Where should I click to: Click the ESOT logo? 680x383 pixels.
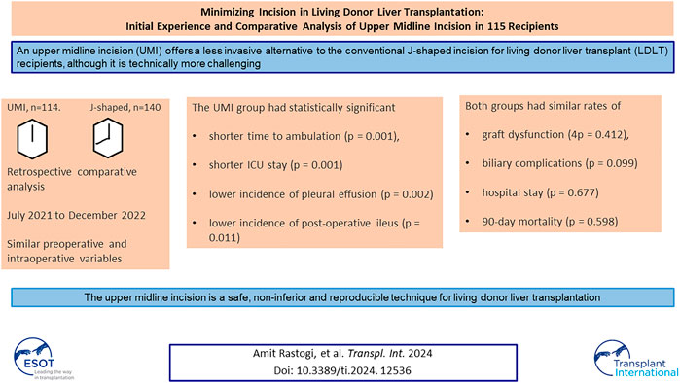point(43,359)
